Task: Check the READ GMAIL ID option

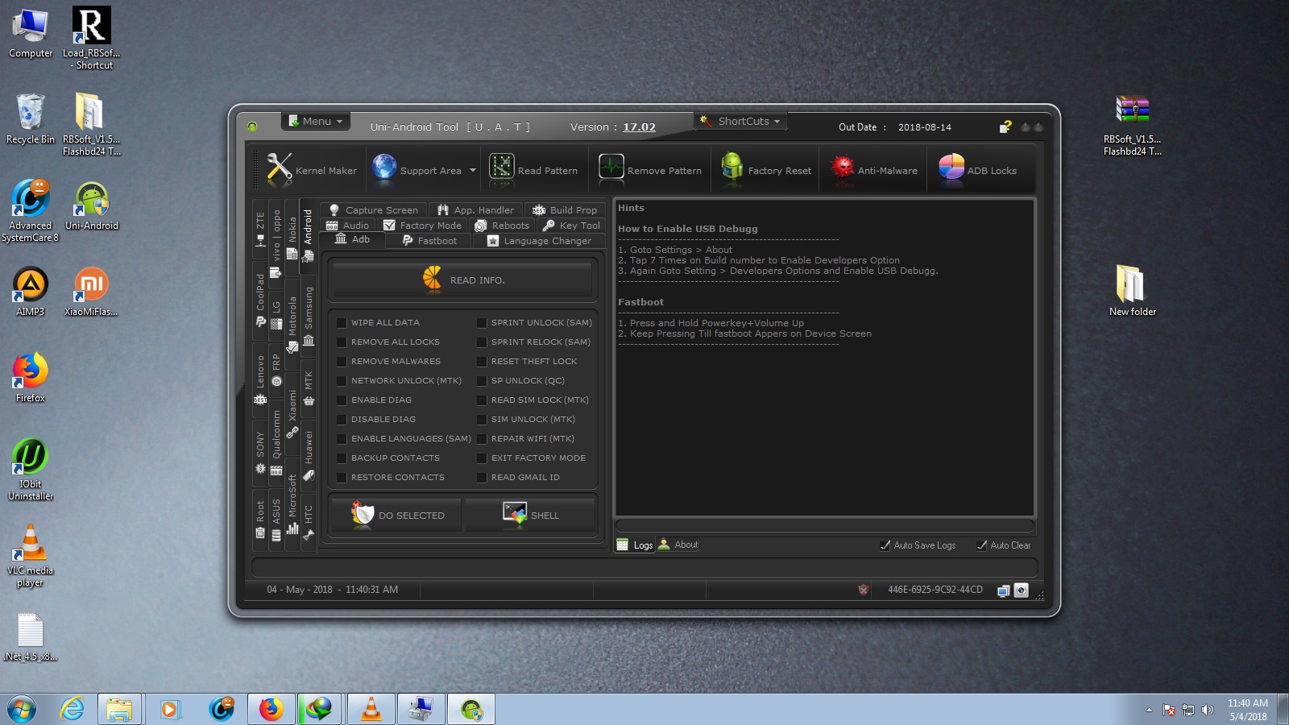Action: pos(482,477)
